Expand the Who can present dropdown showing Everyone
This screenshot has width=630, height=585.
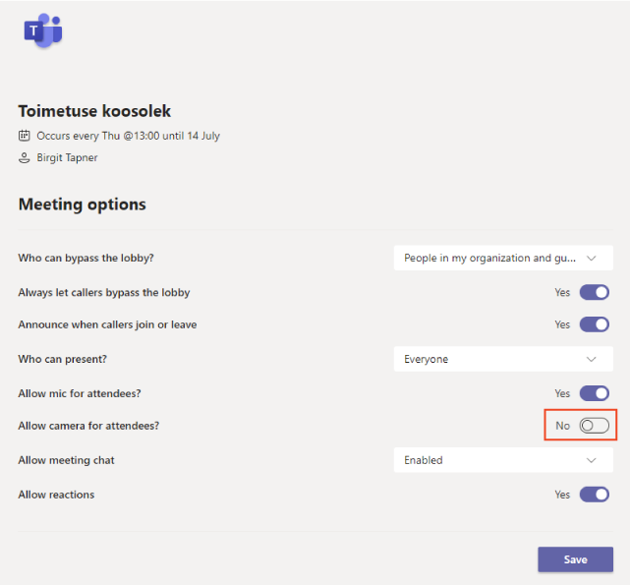click(503, 359)
